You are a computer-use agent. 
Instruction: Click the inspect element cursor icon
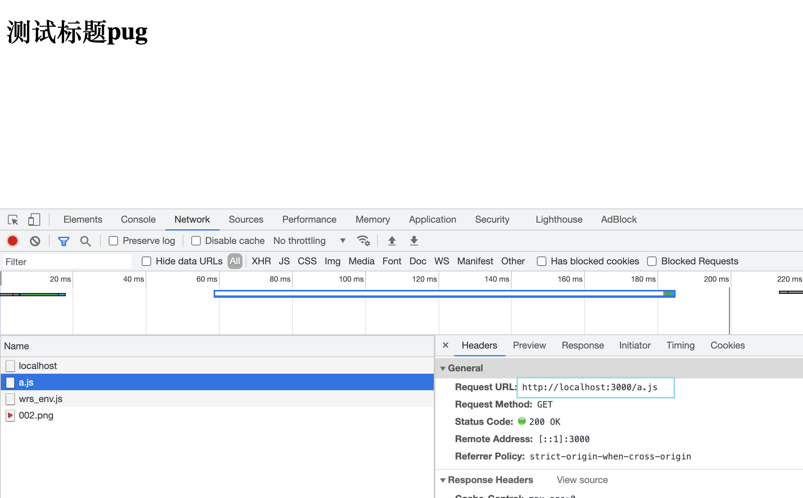(x=13, y=219)
